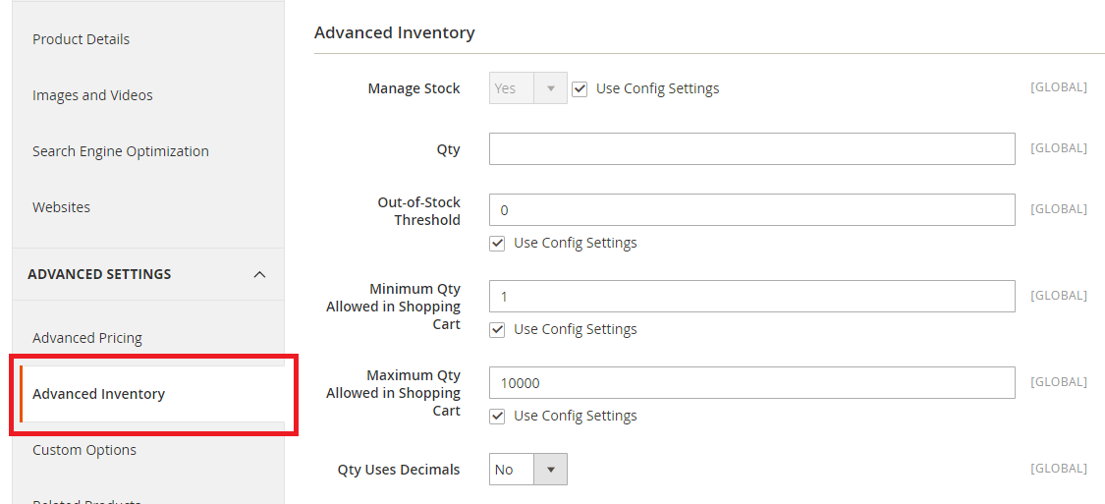Toggle Use Config Settings for Minimum Qty
This screenshot has width=1105, height=504.
497,329
